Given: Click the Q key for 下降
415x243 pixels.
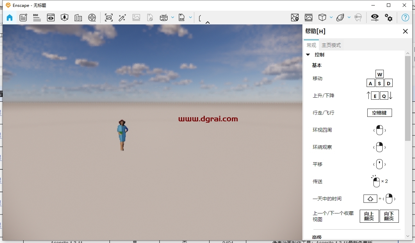Looking at the screenshot, I should pos(384,96).
